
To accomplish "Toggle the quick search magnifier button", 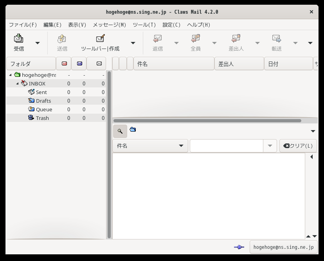I will [x=120, y=131].
